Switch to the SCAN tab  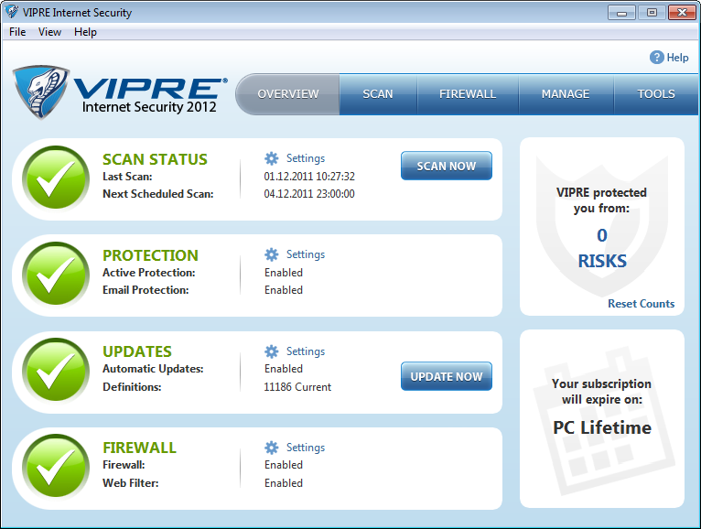point(378,94)
